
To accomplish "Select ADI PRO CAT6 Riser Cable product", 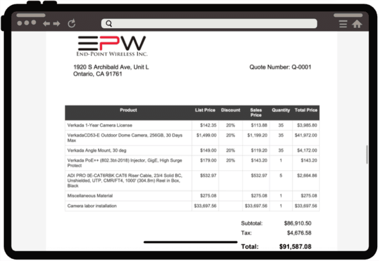I will coord(125,181).
